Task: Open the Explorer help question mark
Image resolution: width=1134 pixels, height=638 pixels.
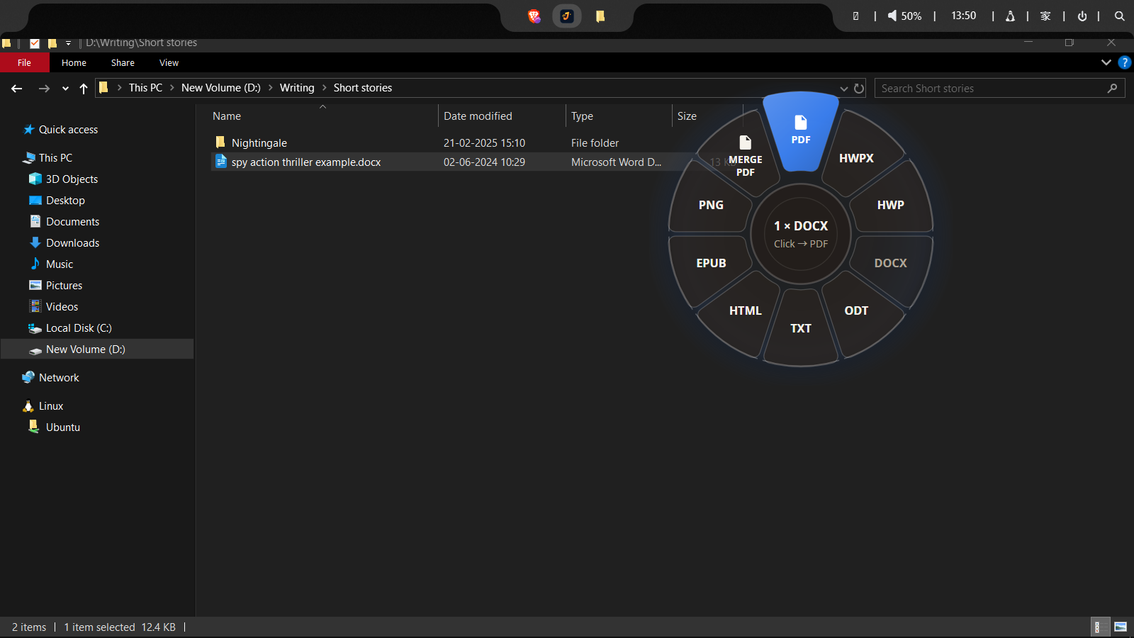Action: (1124, 62)
